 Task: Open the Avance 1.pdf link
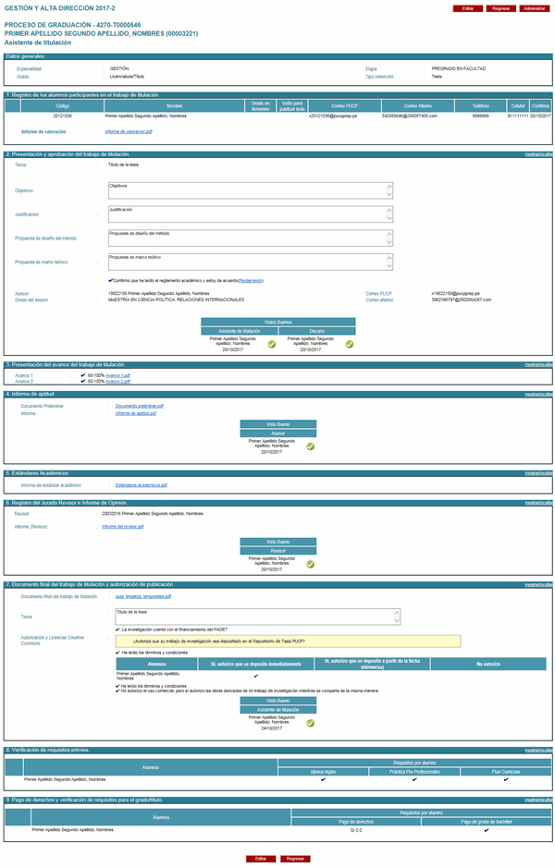coord(118,375)
